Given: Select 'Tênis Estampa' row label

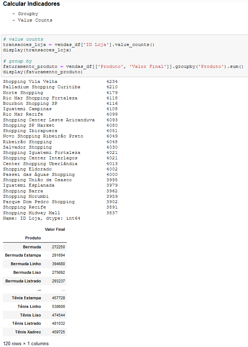Looking at the screenshot, I should click(26, 298).
